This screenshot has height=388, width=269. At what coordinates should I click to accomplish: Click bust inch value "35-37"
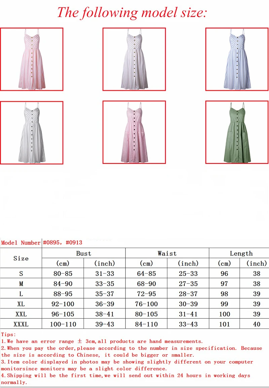click(105, 294)
